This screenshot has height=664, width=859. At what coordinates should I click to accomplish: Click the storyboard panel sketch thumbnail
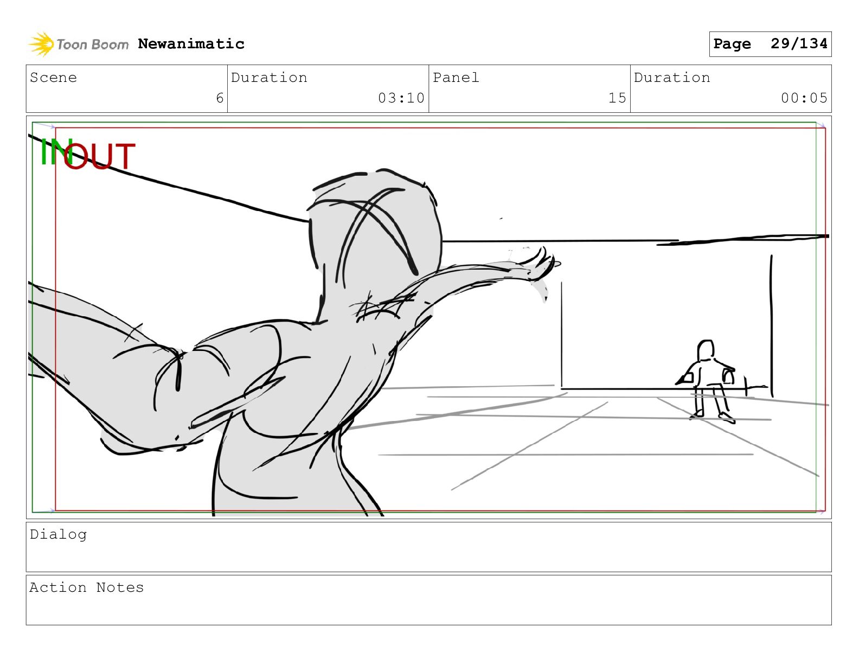pyautogui.click(x=428, y=317)
